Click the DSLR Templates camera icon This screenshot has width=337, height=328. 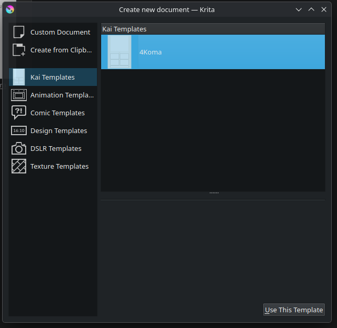tap(19, 148)
